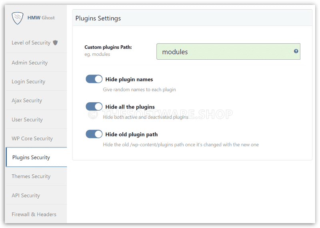Toggle off Hide plugin names

94,79
